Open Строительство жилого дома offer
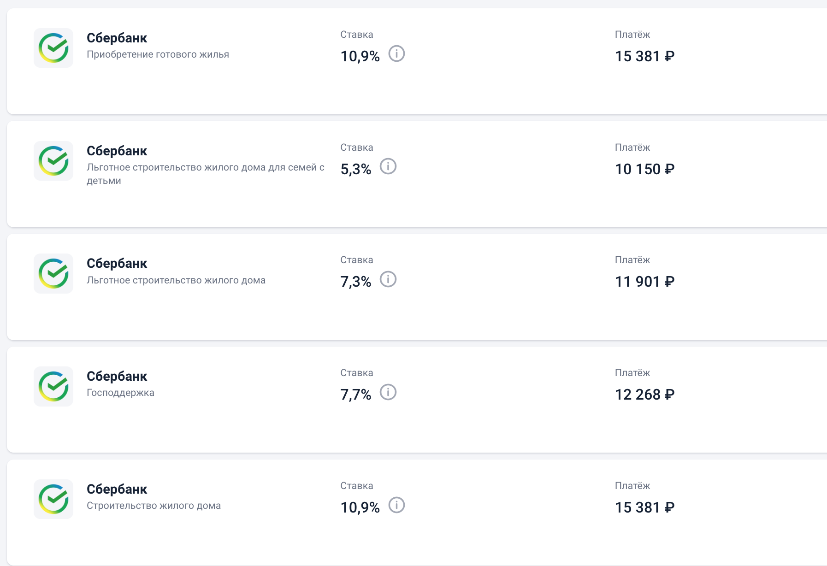 [154, 506]
